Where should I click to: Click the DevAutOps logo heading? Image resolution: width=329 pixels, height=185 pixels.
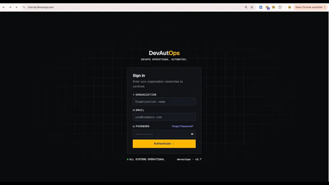pos(164,53)
